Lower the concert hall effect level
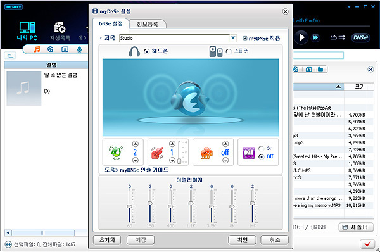The image size is (380, 252). click(x=225, y=160)
